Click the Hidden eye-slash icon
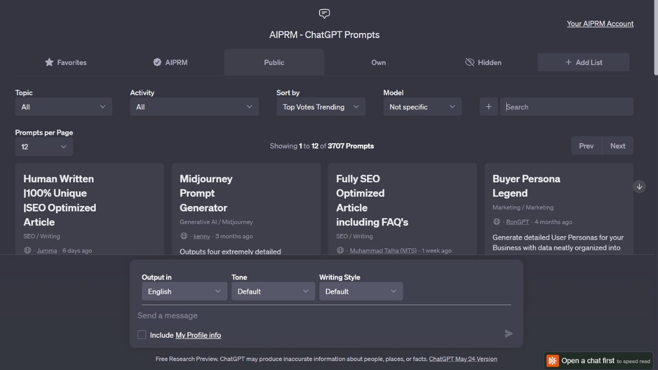Viewport: 658px width, 370px height. (x=469, y=62)
